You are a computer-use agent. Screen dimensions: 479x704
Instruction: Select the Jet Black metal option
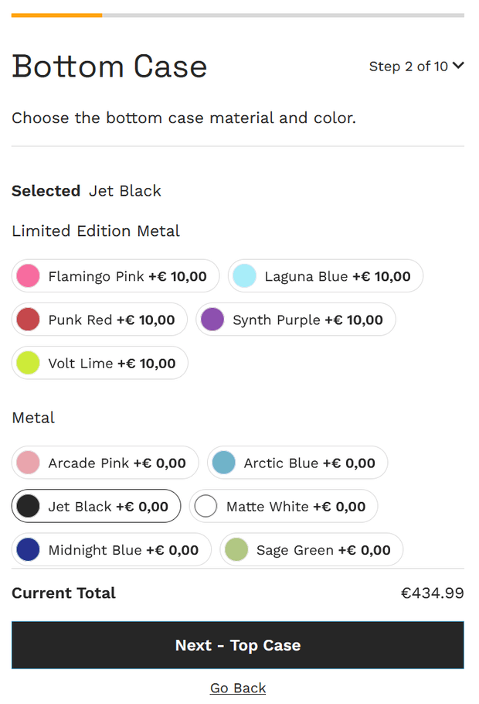pyautogui.click(x=97, y=507)
